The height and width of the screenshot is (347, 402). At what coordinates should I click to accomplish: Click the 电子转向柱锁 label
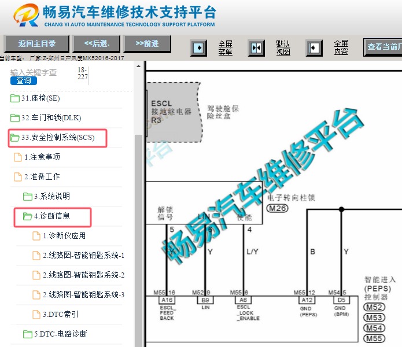point(291,198)
